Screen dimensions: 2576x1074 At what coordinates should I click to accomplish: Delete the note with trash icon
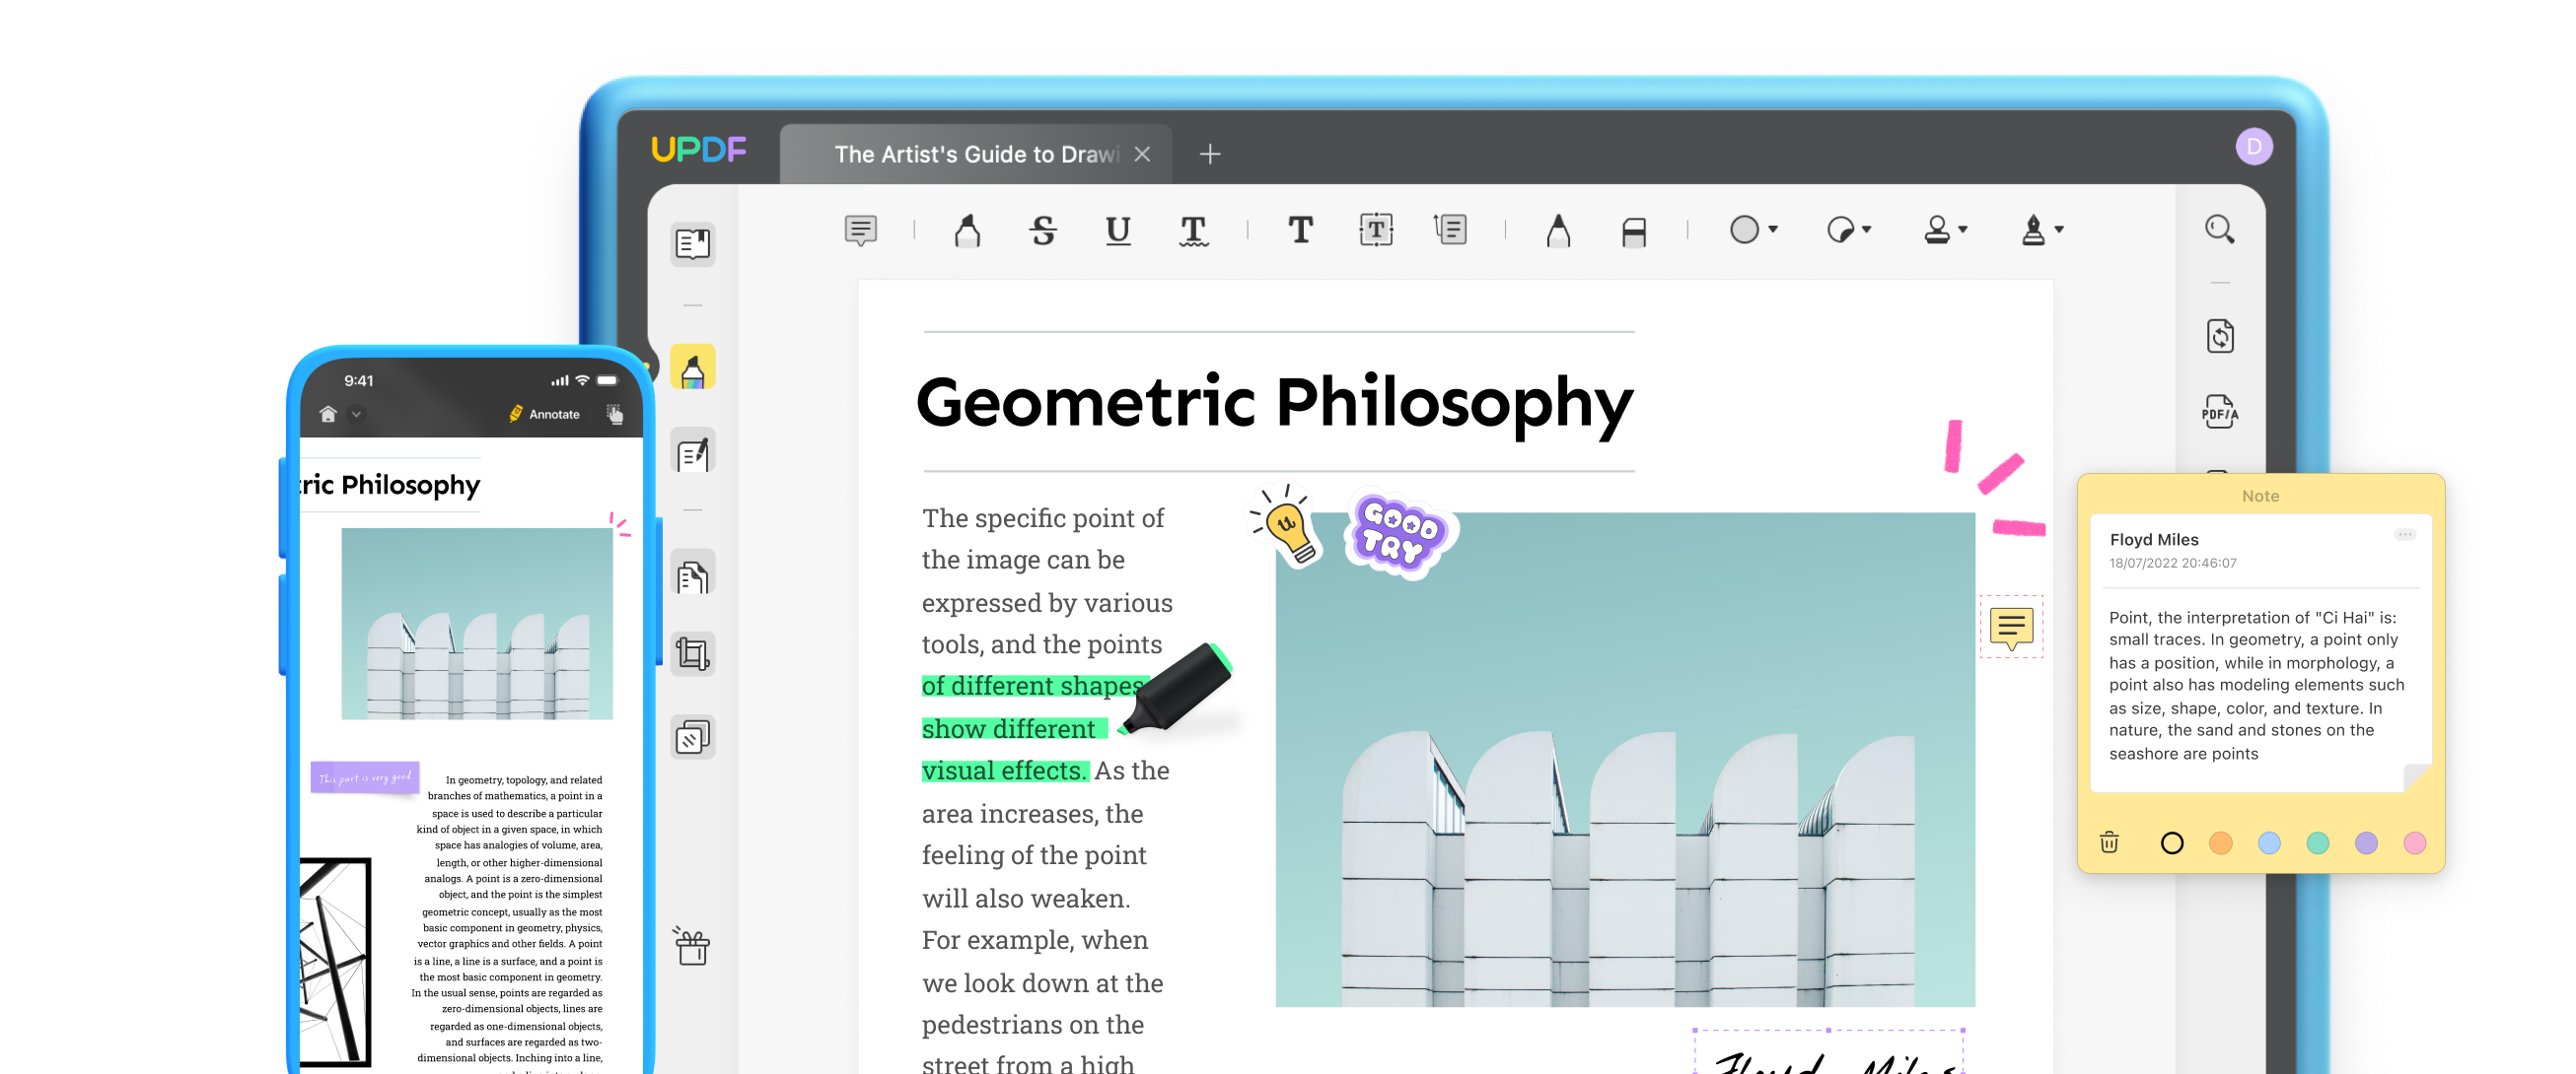tap(2109, 842)
